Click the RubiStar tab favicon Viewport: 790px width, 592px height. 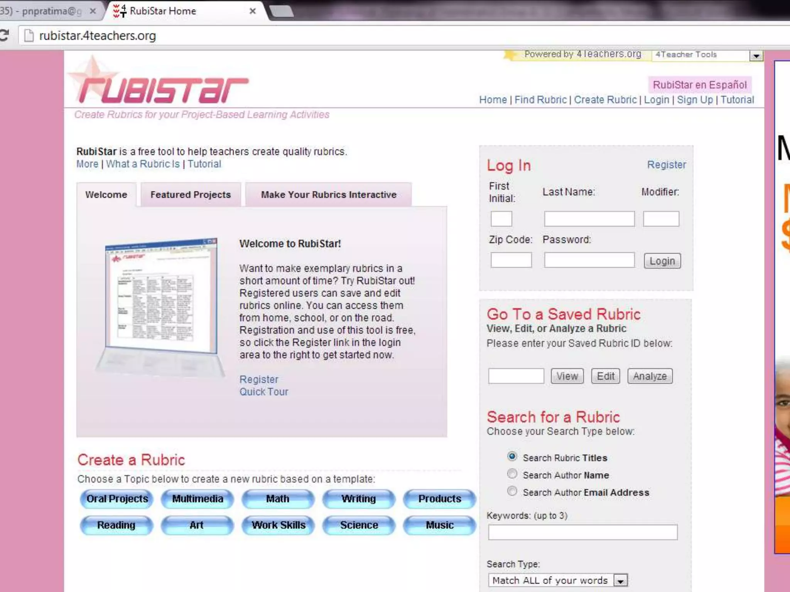pos(120,11)
